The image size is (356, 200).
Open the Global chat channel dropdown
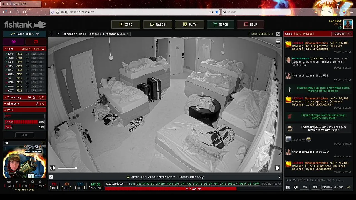point(342,34)
